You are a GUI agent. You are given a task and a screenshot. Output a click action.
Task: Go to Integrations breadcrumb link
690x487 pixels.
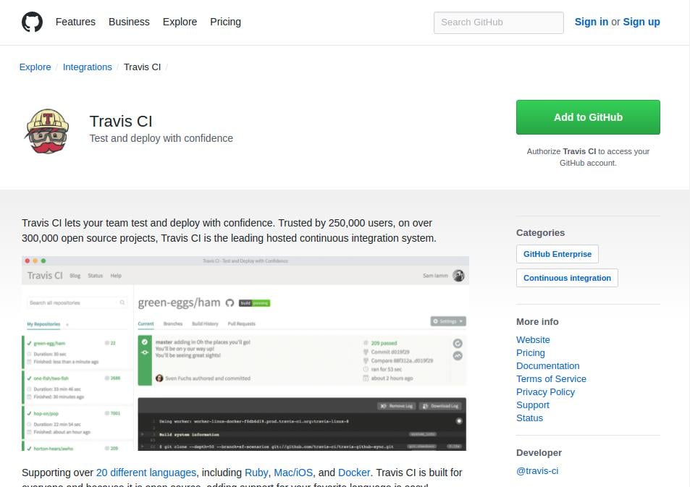click(87, 67)
